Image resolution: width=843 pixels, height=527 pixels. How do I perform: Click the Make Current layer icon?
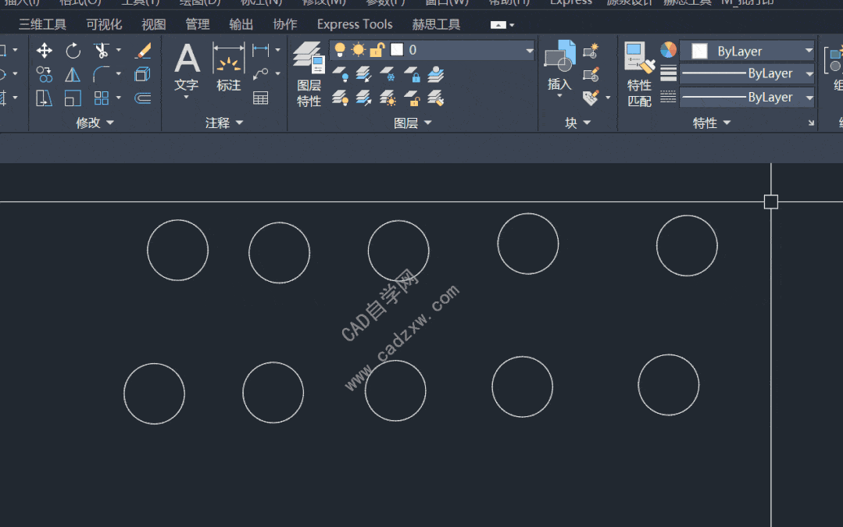(x=435, y=74)
